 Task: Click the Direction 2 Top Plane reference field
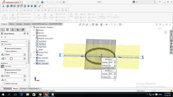tap(15, 66)
